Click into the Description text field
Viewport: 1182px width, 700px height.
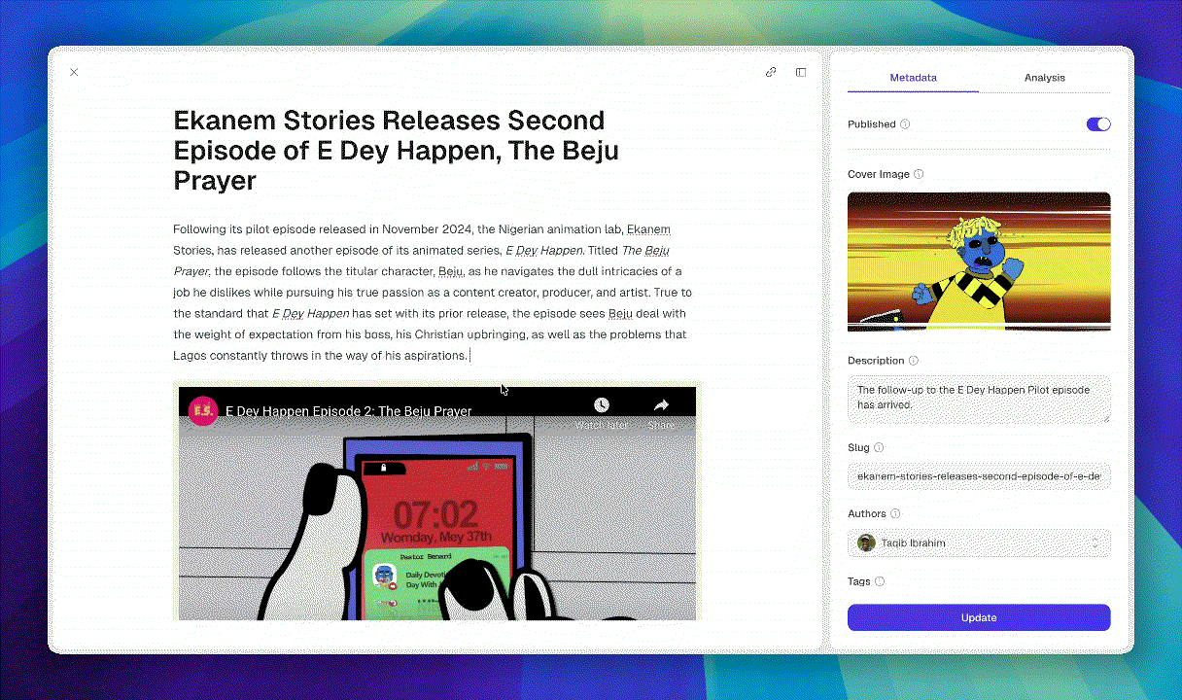click(x=978, y=398)
